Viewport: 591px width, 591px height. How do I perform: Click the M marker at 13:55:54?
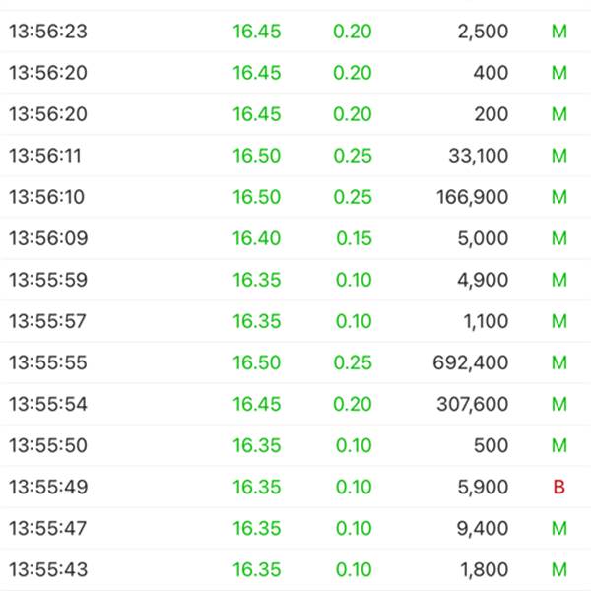pyautogui.click(x=558, y=404)
